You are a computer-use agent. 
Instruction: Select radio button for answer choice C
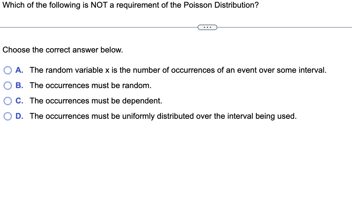point(7,101)
